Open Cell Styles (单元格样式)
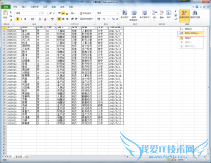 click(144, 16)
